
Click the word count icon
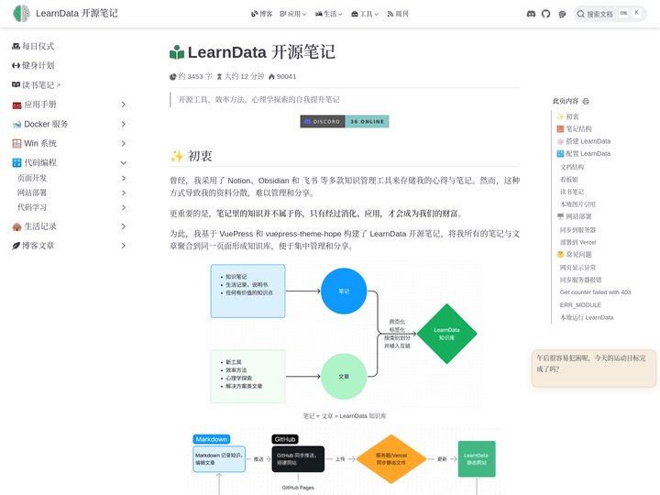pos(172,77)
